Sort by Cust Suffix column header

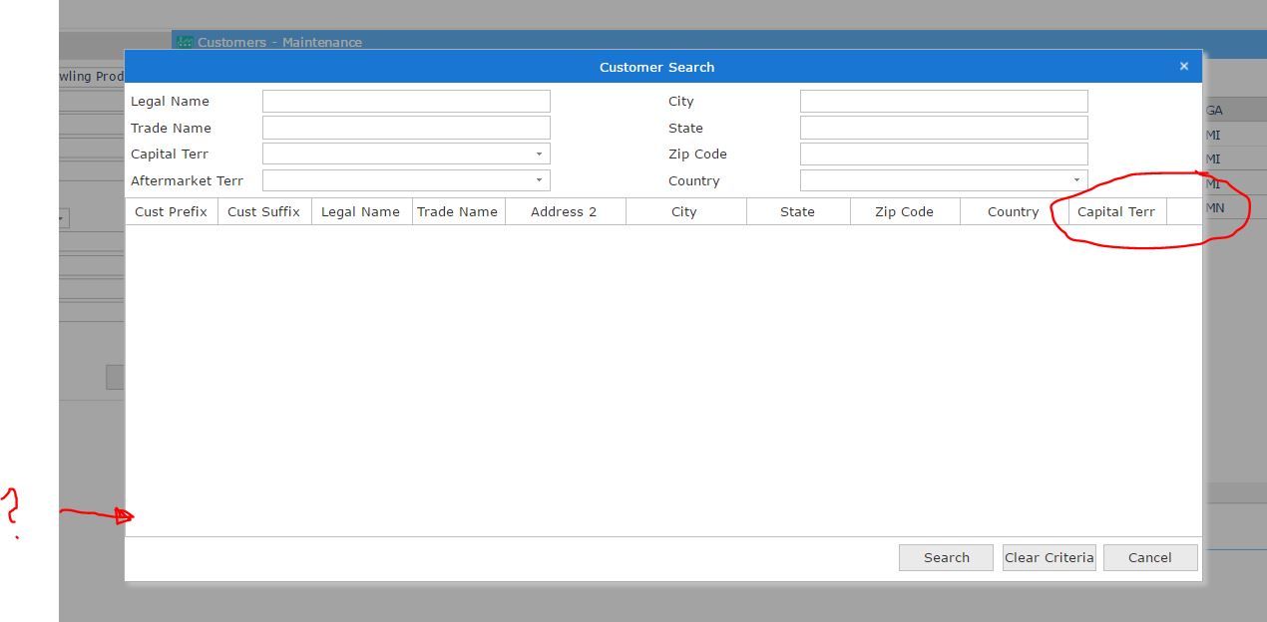click(264, 211)
